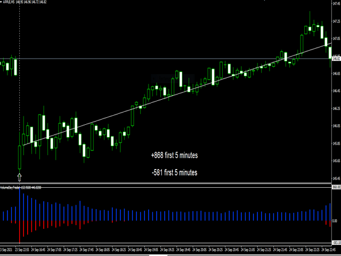
Task: Click the indicator lower level value -583.18
Action: tap(336, 243)
